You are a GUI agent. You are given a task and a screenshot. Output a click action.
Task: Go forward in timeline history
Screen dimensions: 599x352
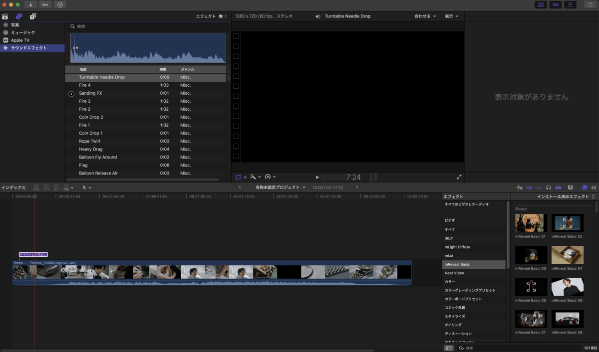(x=357, y=187)
